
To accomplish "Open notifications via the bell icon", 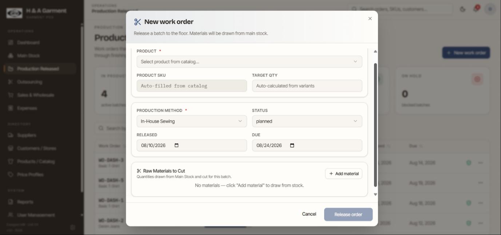I will [x=476, y=9].
